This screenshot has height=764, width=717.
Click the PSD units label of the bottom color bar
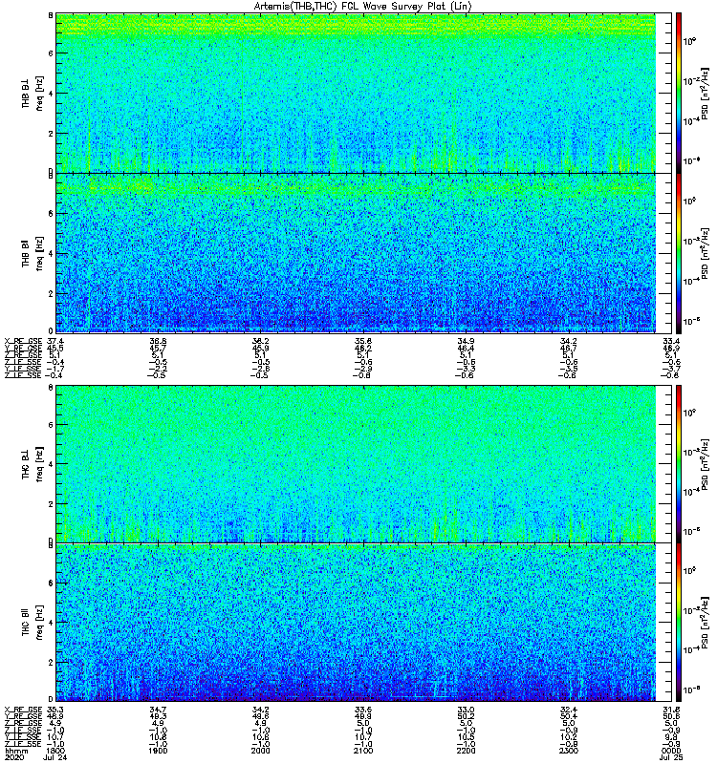[704, 623]
